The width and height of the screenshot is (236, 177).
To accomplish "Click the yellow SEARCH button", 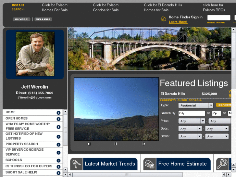I will click(x=224, y=105).
